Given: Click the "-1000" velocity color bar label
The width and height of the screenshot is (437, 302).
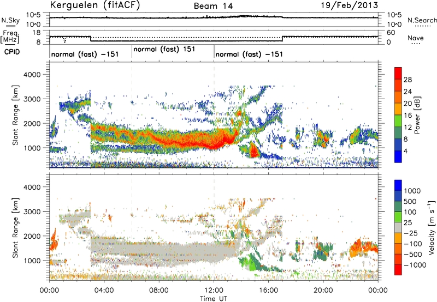Looking at the screenshot, I should (x=415, y=265).
